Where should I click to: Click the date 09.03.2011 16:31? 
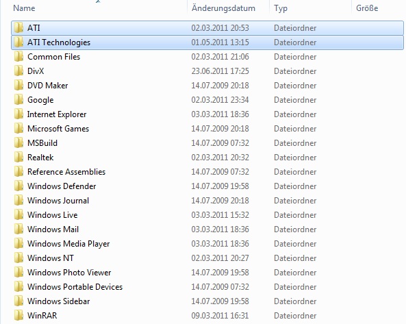[x=220, y=316]
